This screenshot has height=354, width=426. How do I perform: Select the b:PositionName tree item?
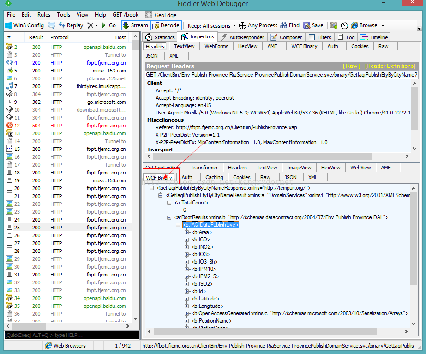point(212,321)
